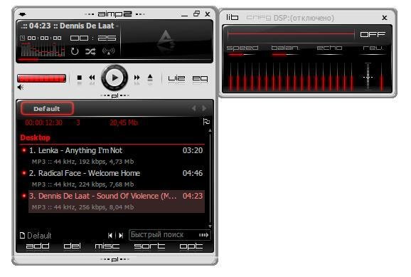Open the del menu
This screenshot has height=277, width=411.
point(72,246)
